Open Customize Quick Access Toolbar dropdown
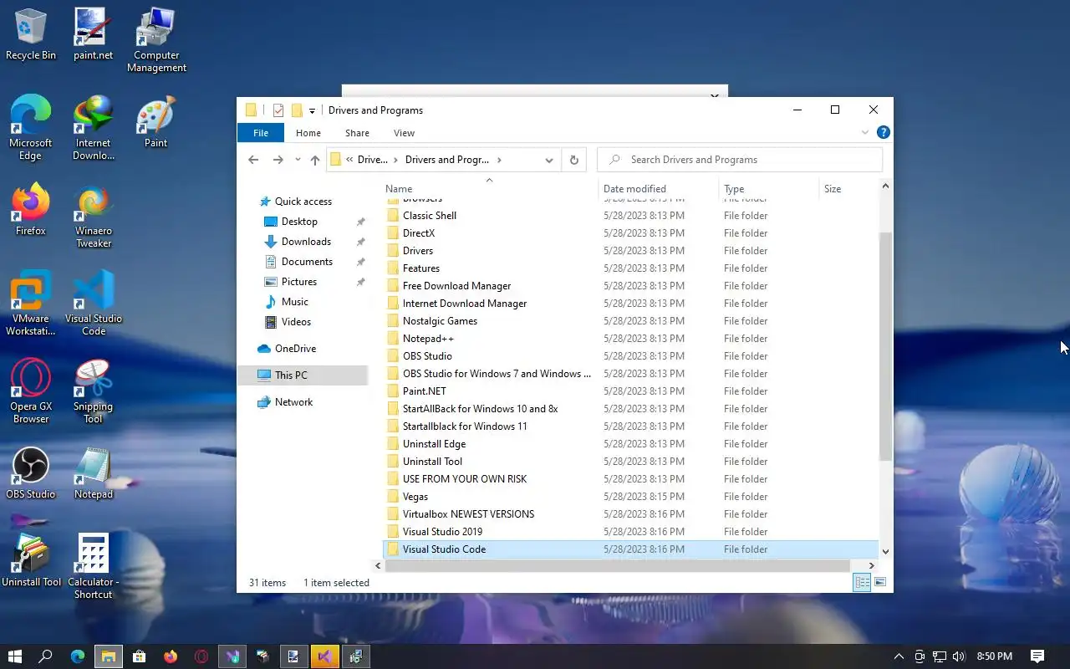 (x=312, y=110)
